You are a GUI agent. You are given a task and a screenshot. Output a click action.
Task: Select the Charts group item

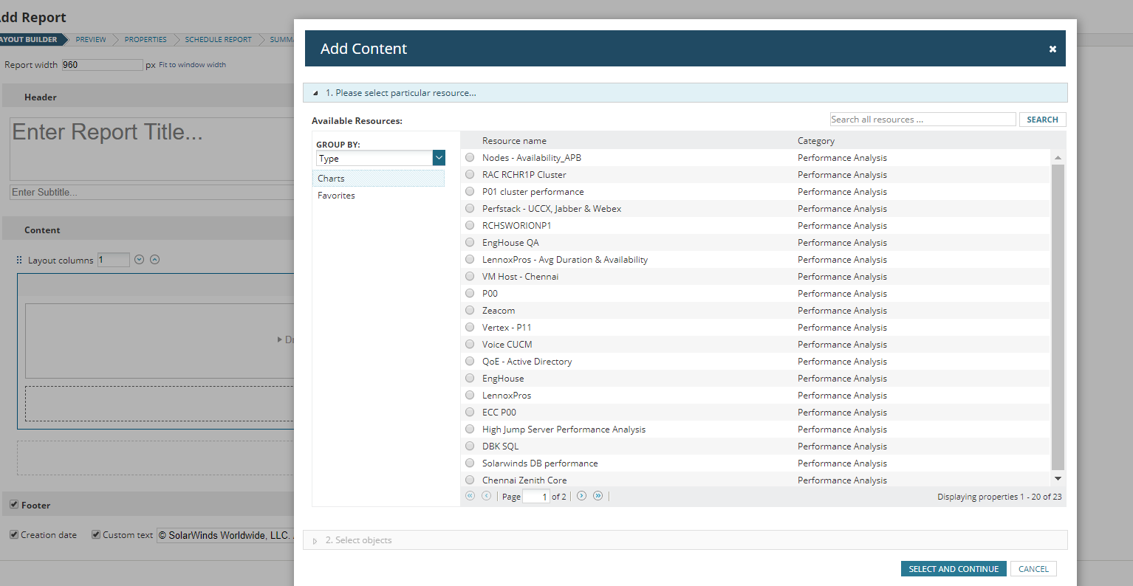tap(379, 179)
